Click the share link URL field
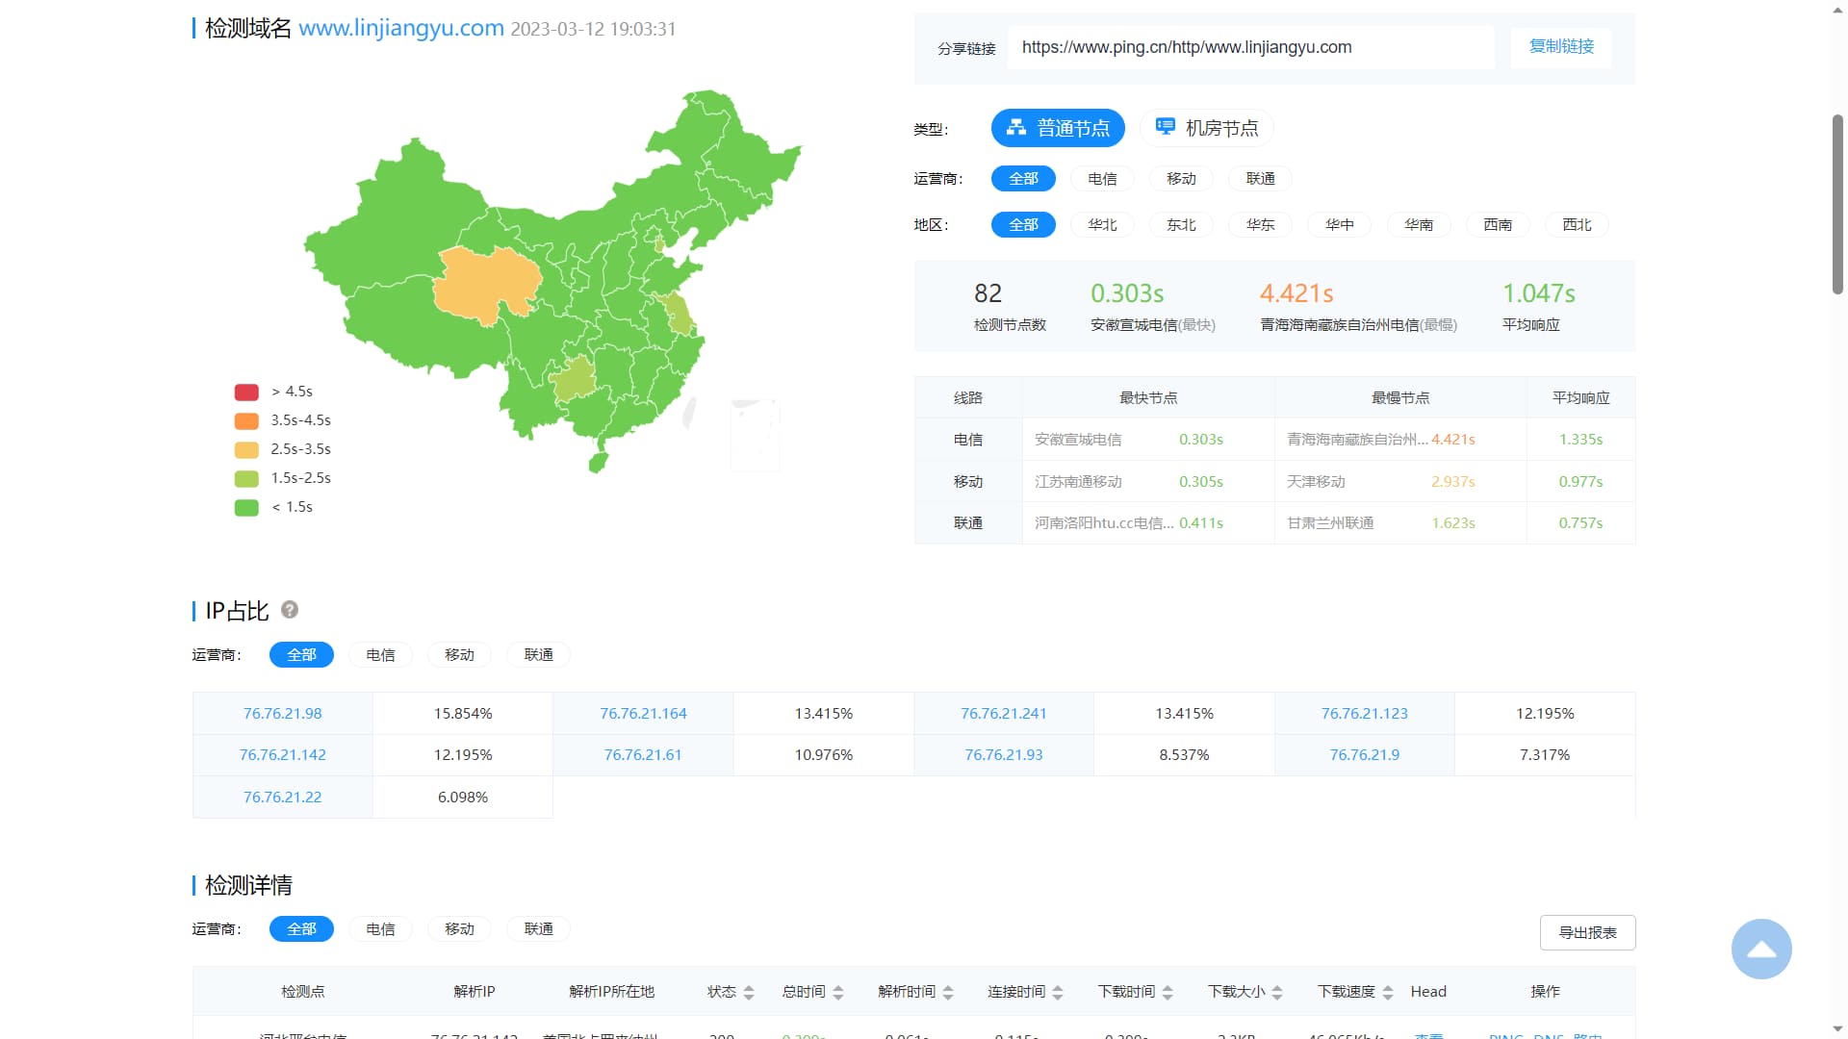Viewport: 1848px width, 1039px height. coord(1249,47)
